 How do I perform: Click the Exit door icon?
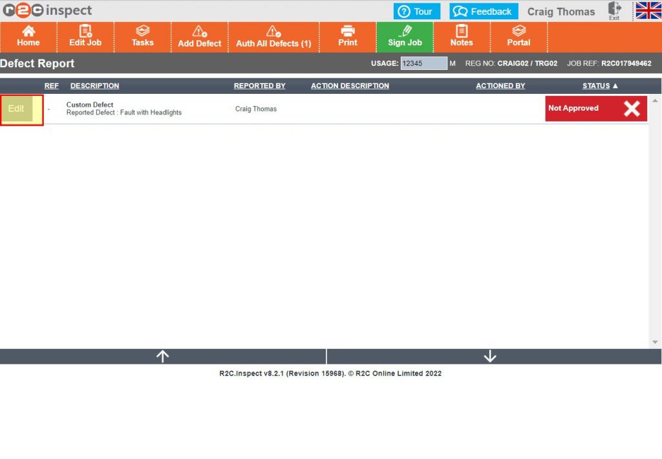[614, 10]
